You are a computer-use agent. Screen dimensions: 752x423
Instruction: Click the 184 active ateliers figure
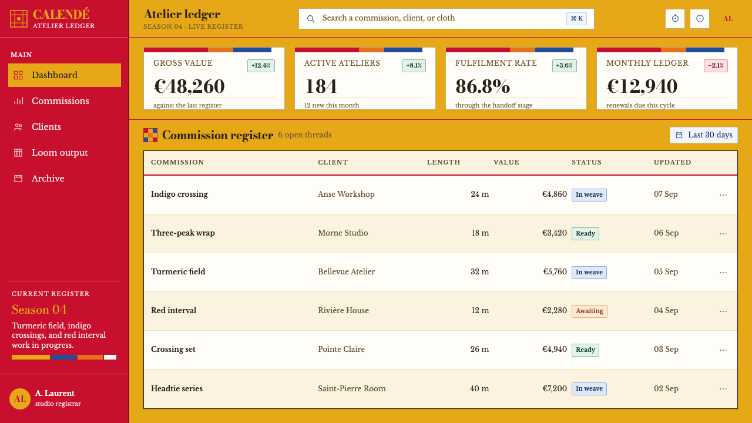pyautogui.click(x=321, y=86)
